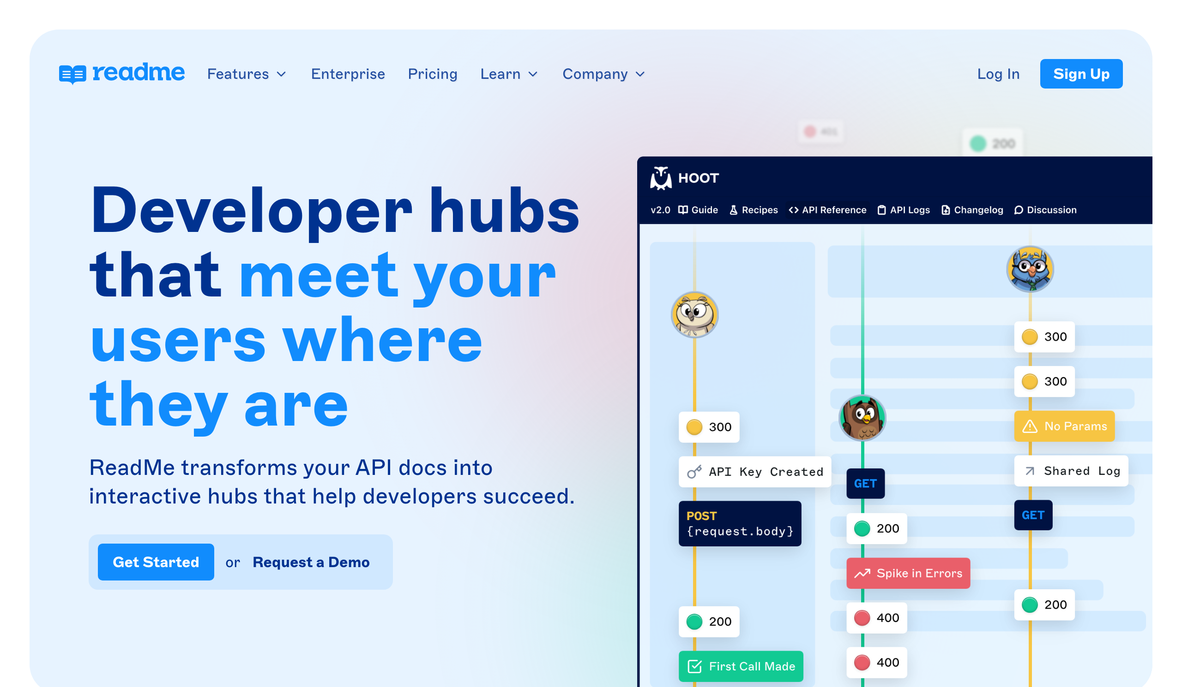Go to the Pricing page

(x=433, y=74)
